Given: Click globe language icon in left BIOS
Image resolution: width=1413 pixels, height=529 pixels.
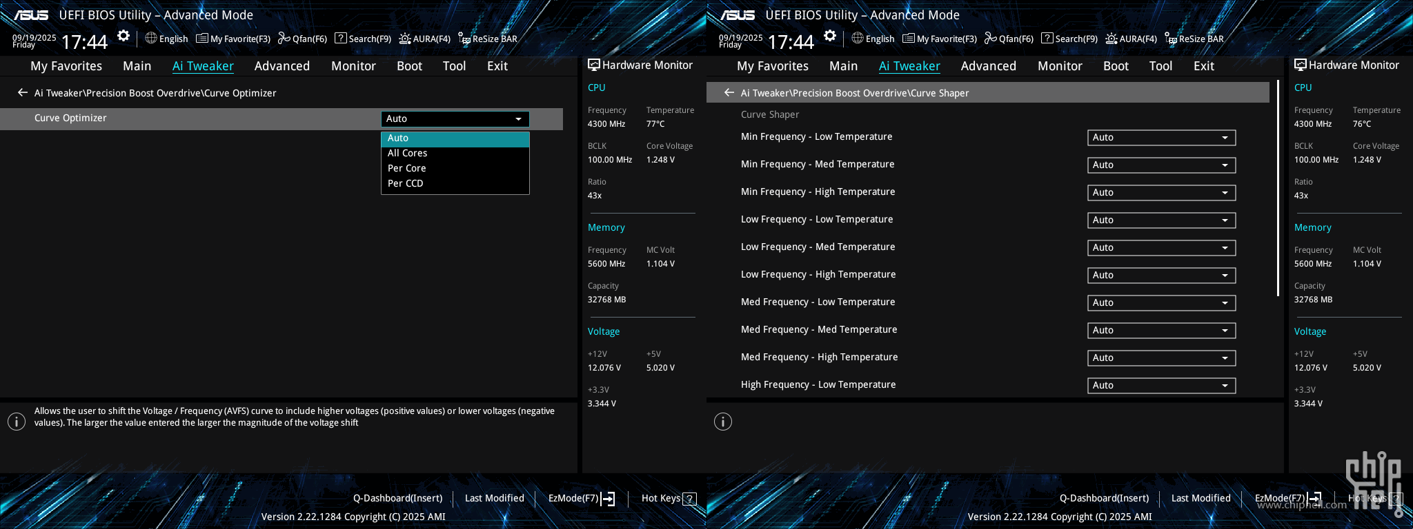Looking at the screenshot, I should click(151, 38).
